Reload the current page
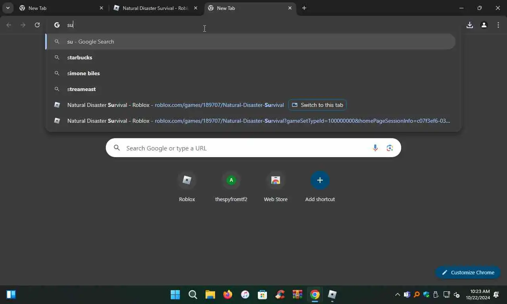 tap(37, 25)
